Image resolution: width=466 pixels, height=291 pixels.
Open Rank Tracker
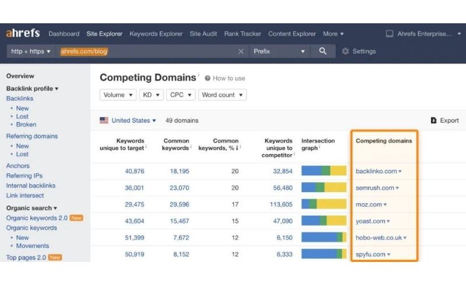tap(242, 34)
